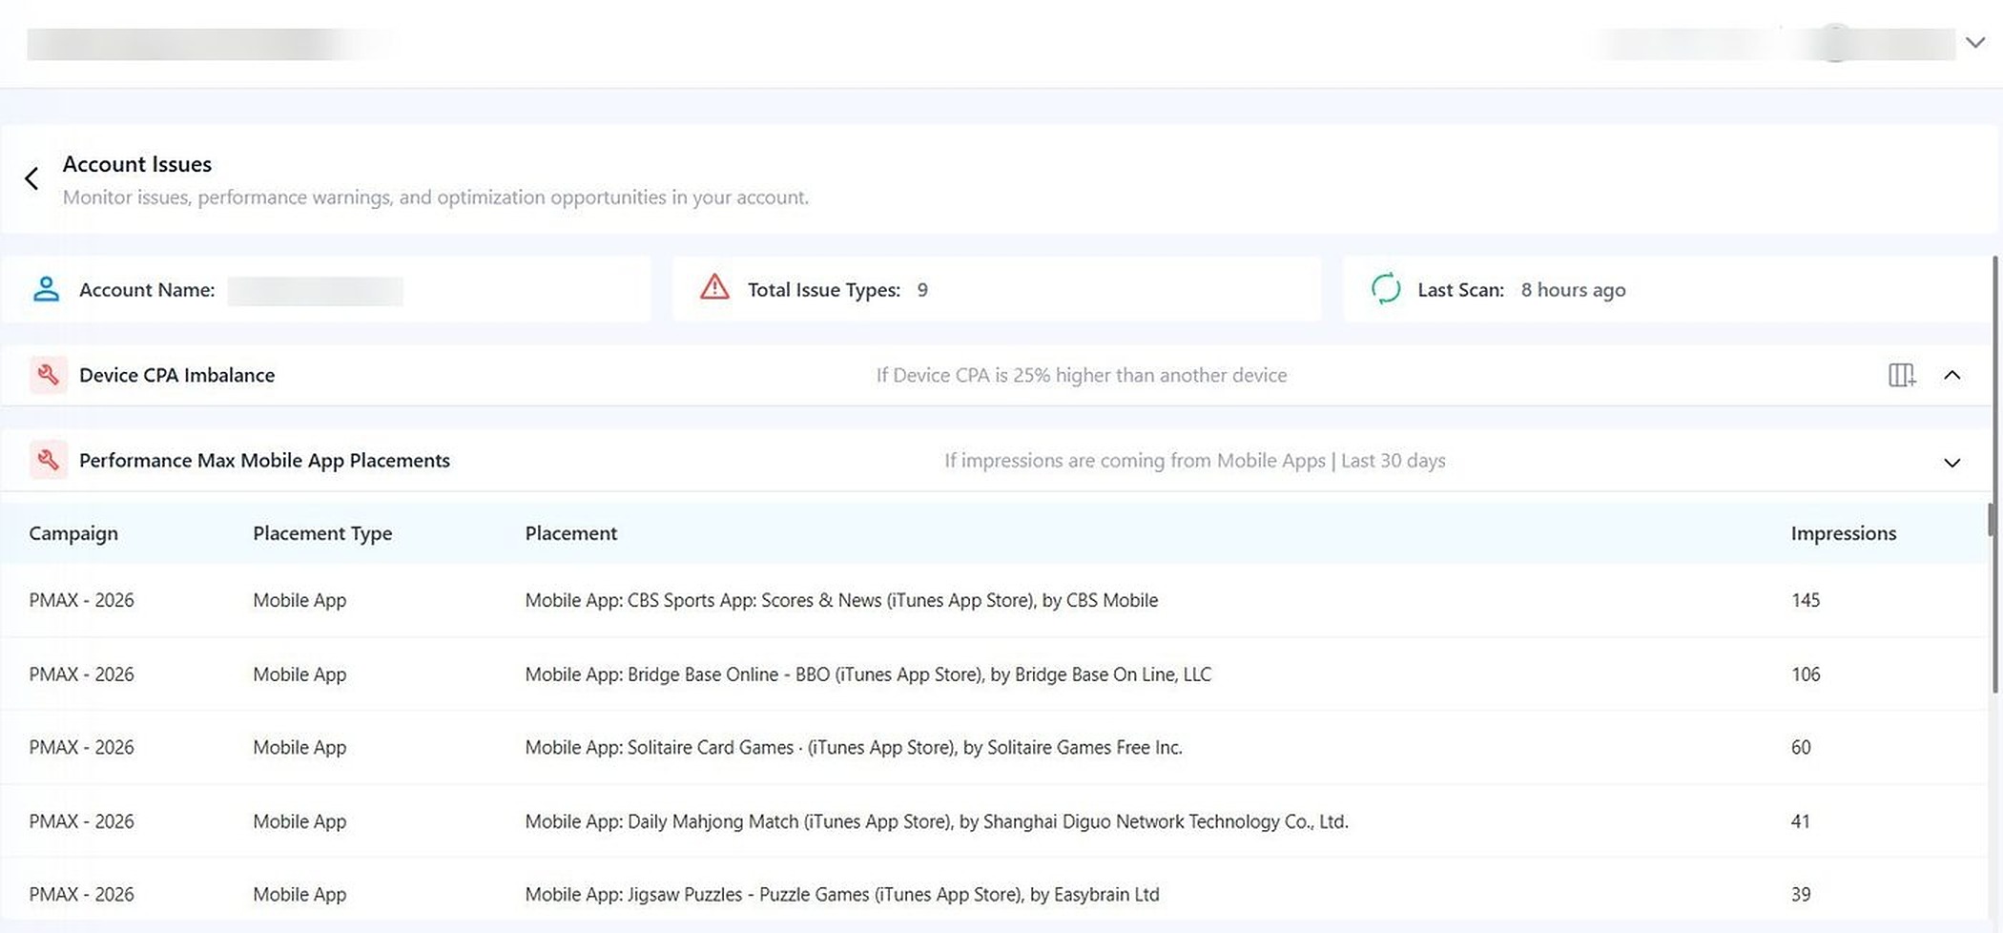Click the impressions value 106
Screen dimensions: 2003x933
(x=1806, y=674)
